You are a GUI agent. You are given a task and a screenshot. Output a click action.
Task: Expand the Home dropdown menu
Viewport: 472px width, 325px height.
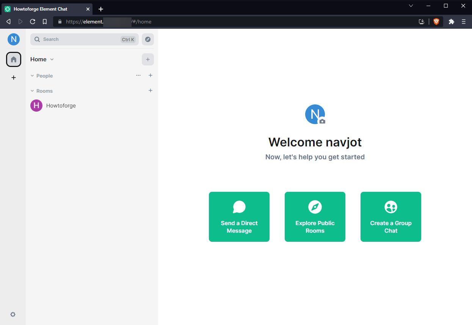coord(52,59)
